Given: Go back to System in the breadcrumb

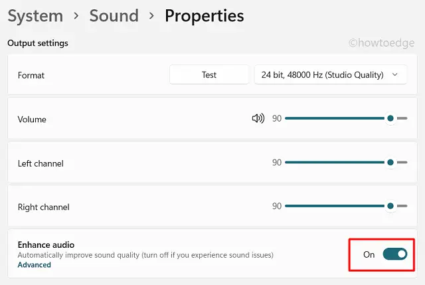Looking at the screenshot, I should click(x=35, y=15).
